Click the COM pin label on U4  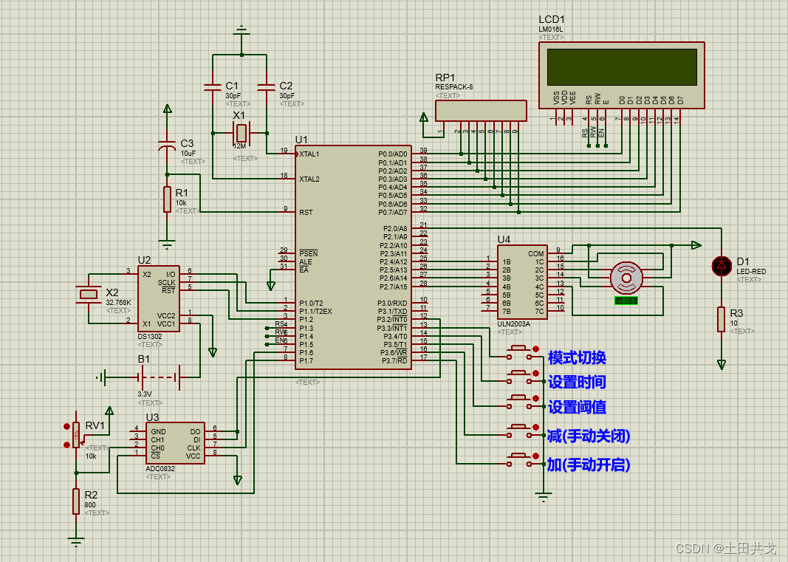tap(535, 253)
